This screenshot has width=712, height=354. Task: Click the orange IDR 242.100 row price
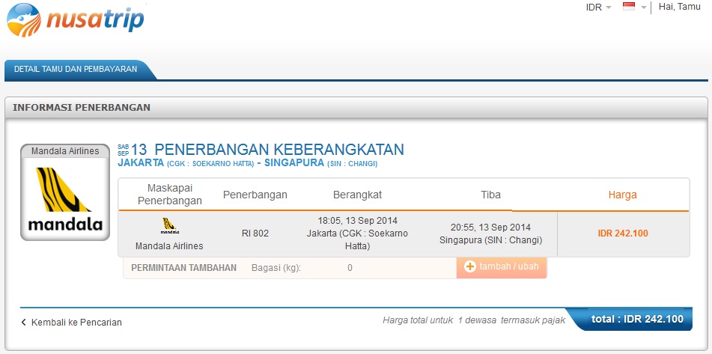pyautogui.click(x=622, y=234)
